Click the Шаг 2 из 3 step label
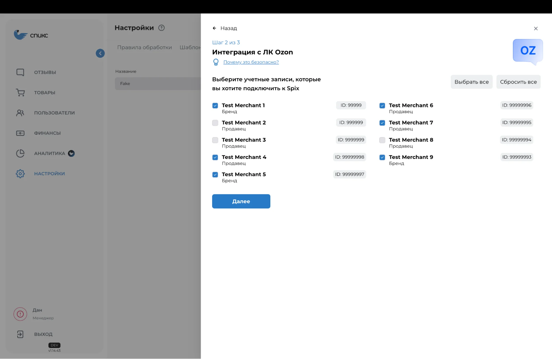This screenshot has height=359, width=552. (x=226, y=42)
